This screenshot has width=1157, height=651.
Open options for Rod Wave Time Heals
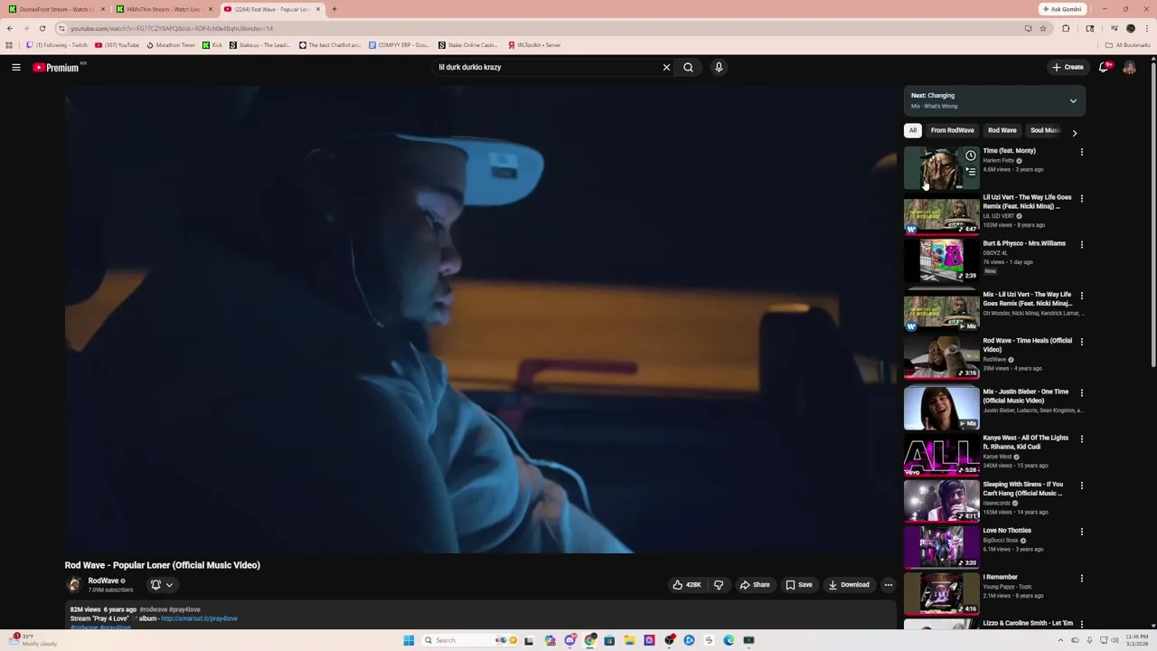point(1081,342)
